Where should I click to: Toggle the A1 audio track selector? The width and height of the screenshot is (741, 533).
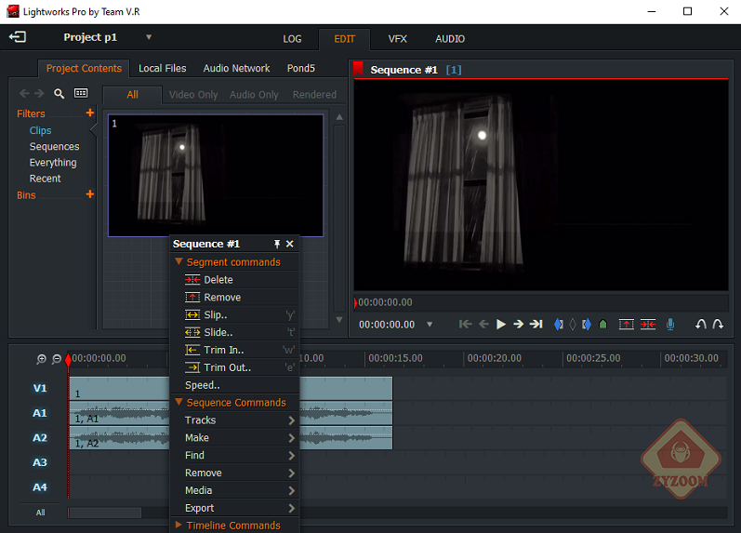pos(40,413)
